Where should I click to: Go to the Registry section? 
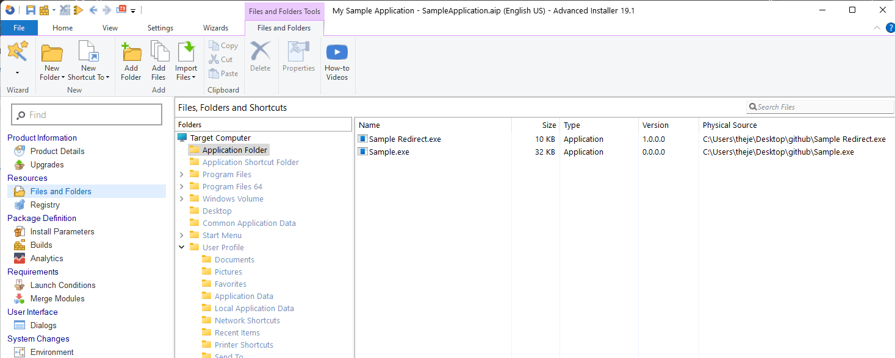(45, 205)
